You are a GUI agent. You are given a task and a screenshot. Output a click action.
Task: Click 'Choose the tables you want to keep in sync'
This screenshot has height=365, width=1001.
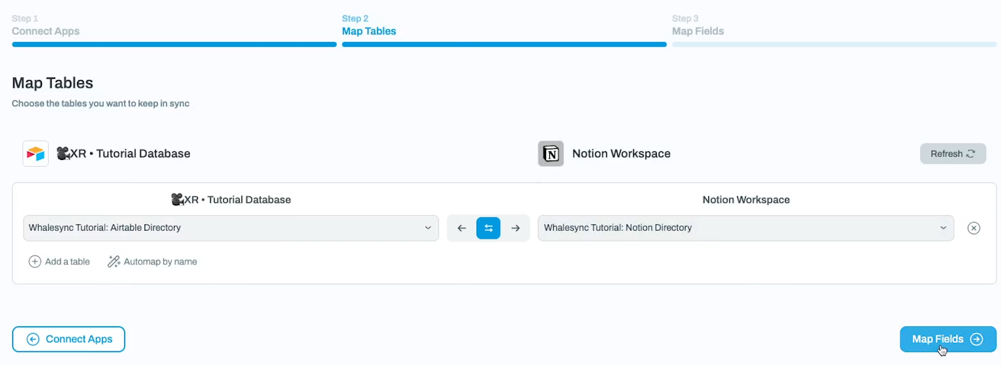click(x=101, y=104)
